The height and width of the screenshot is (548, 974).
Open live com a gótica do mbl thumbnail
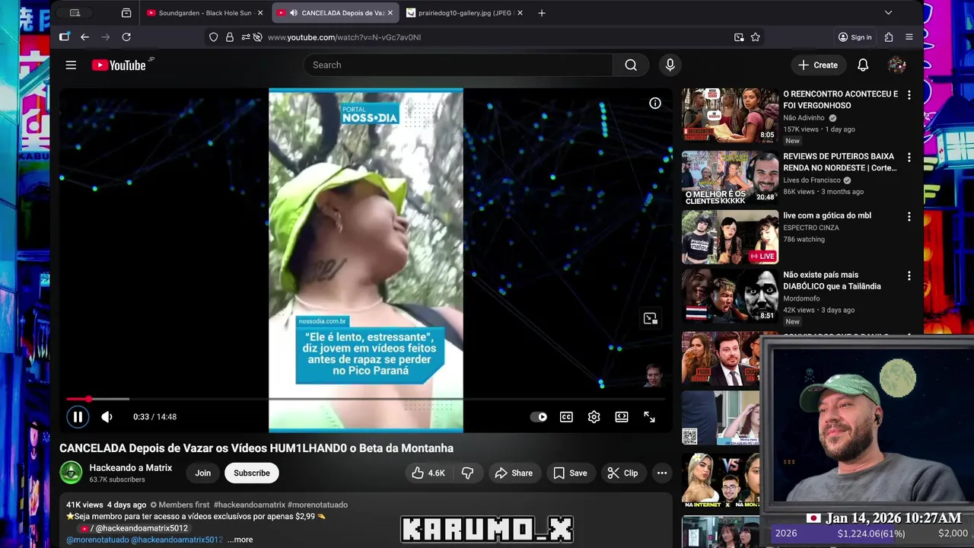[730, 237]
